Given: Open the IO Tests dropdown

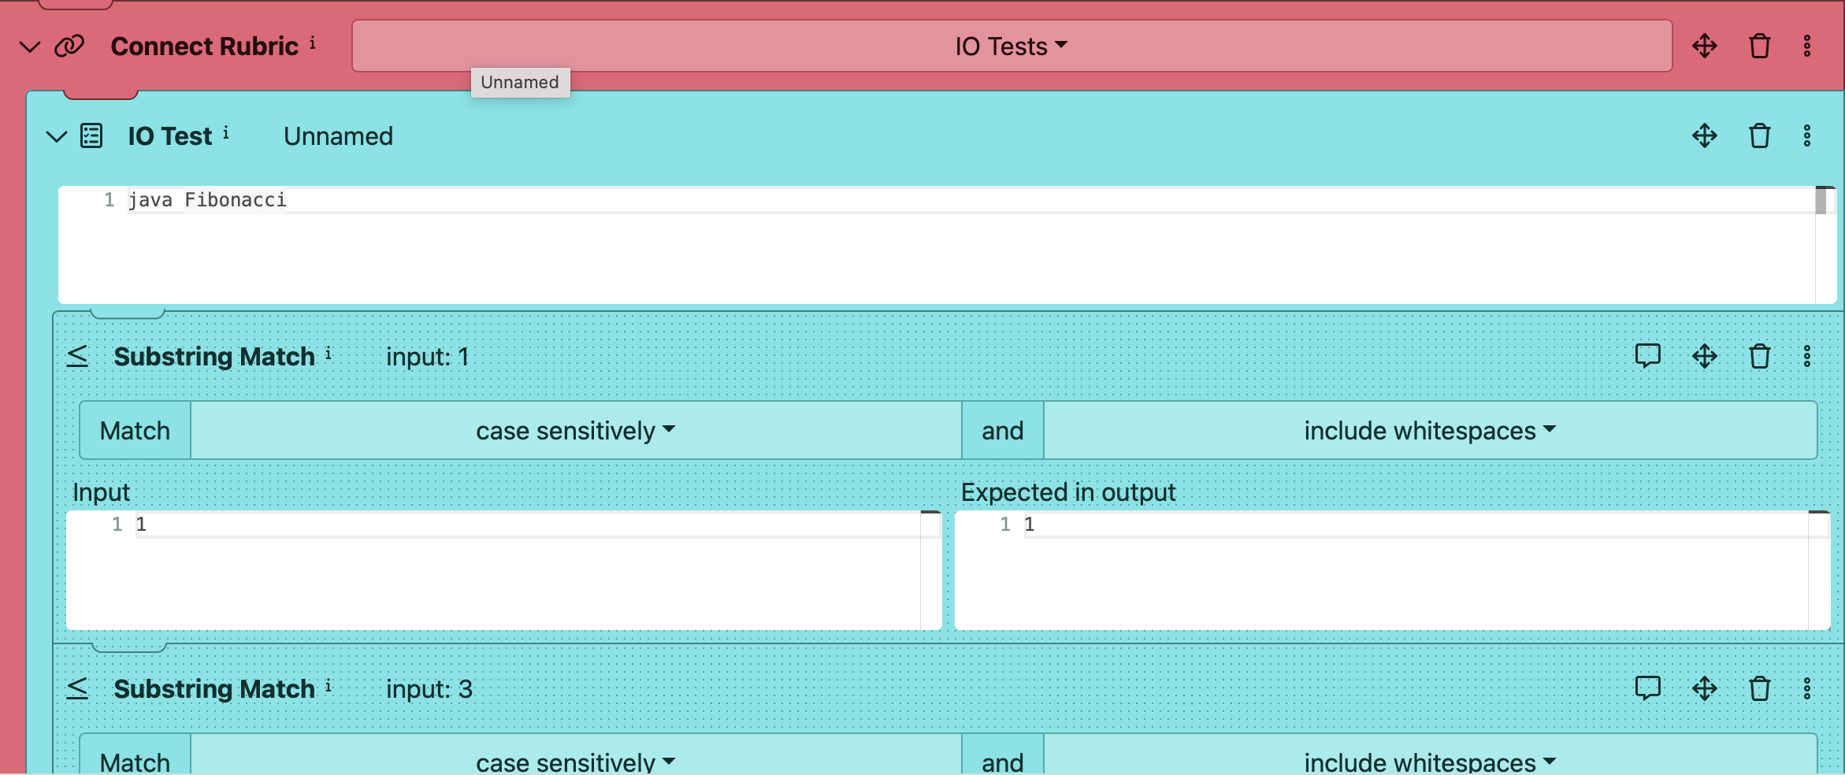Looking at the screenshot, I should click(1011, 46).
